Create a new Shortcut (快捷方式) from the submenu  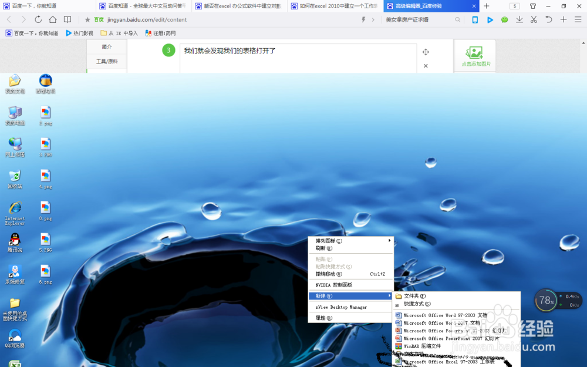click(457, 304)
